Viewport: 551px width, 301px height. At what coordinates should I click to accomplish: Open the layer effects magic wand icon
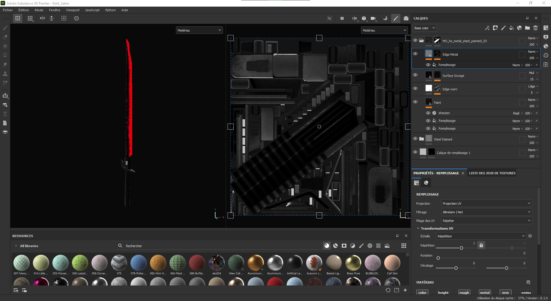(487, 28)
